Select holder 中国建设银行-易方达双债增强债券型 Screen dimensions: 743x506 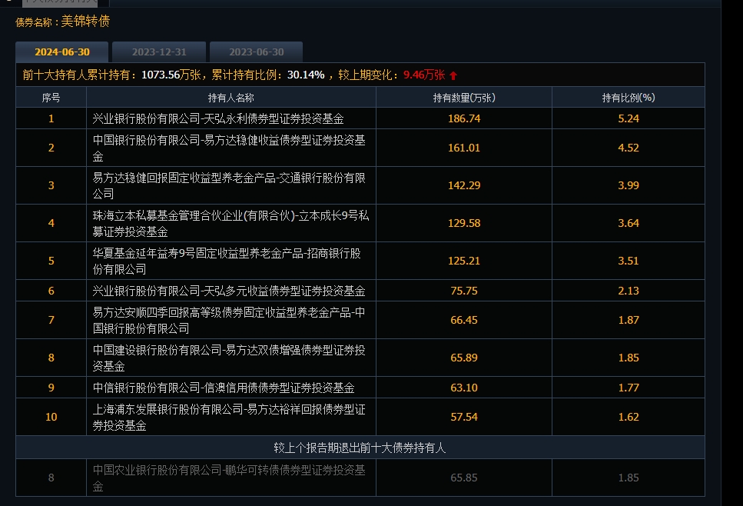coord(229,358)
